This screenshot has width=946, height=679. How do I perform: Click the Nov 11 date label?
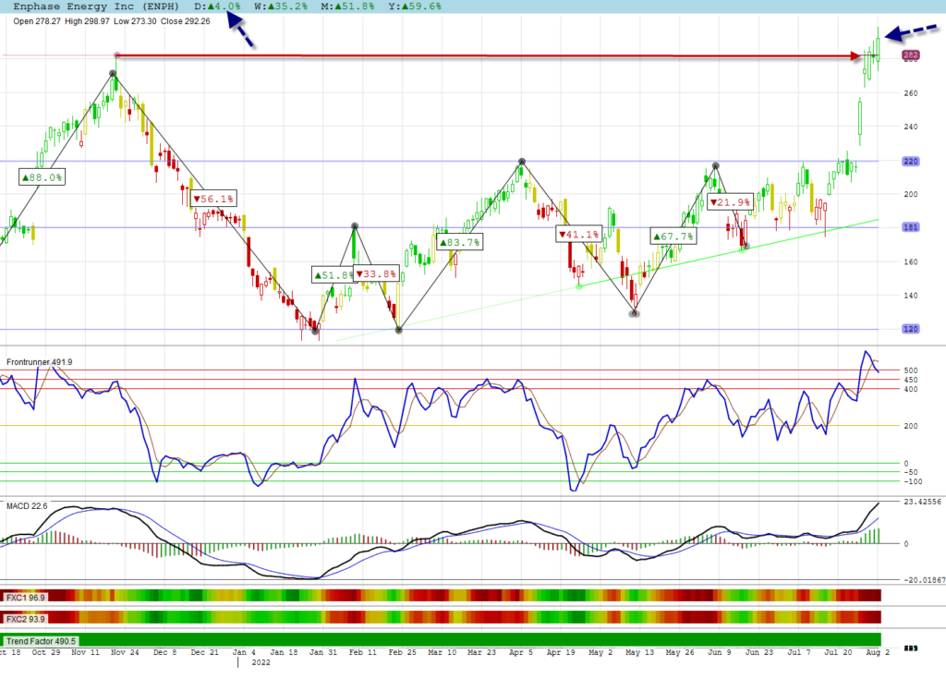point(86,652)
